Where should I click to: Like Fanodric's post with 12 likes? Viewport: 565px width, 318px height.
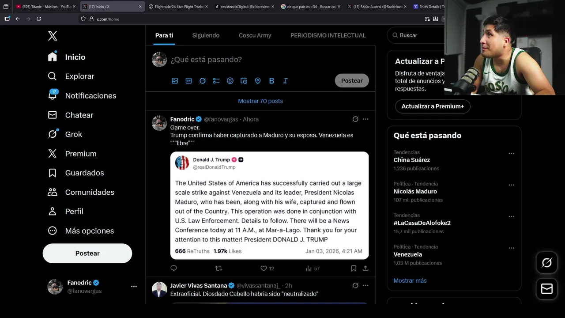click(x=267, y=268)
